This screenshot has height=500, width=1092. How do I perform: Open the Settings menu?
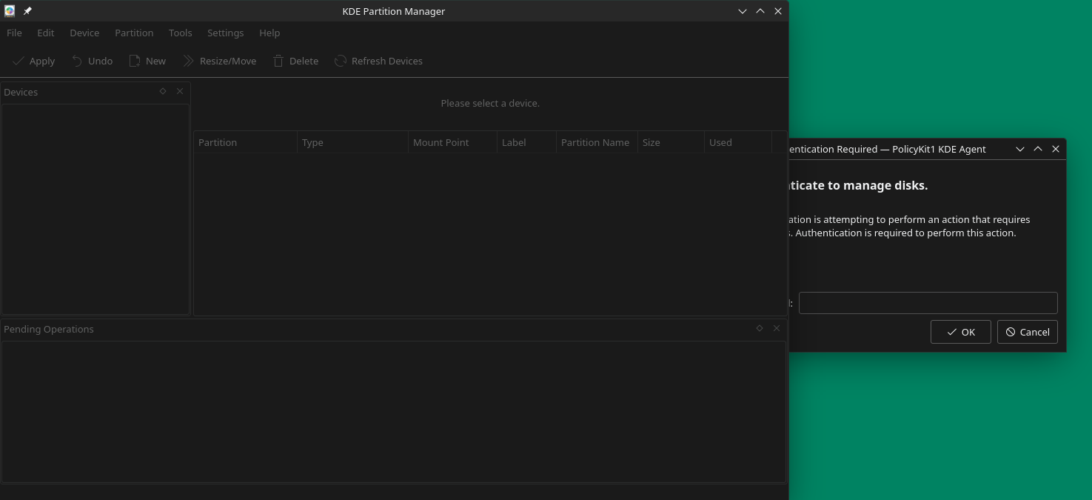pyautogui.click(x=225, y=33)
